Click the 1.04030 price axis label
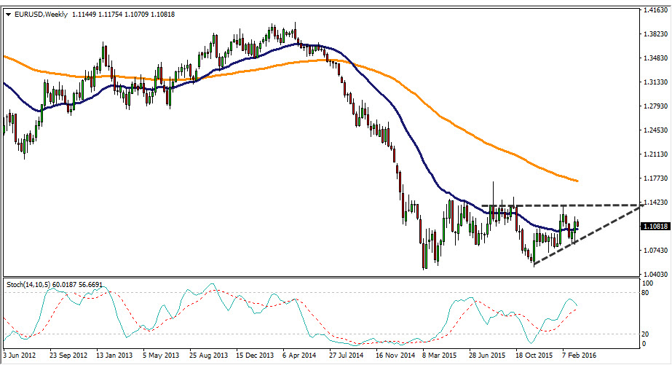Viewport: 672px width, 365px height. pyautogui.click(x=656, y=274)
